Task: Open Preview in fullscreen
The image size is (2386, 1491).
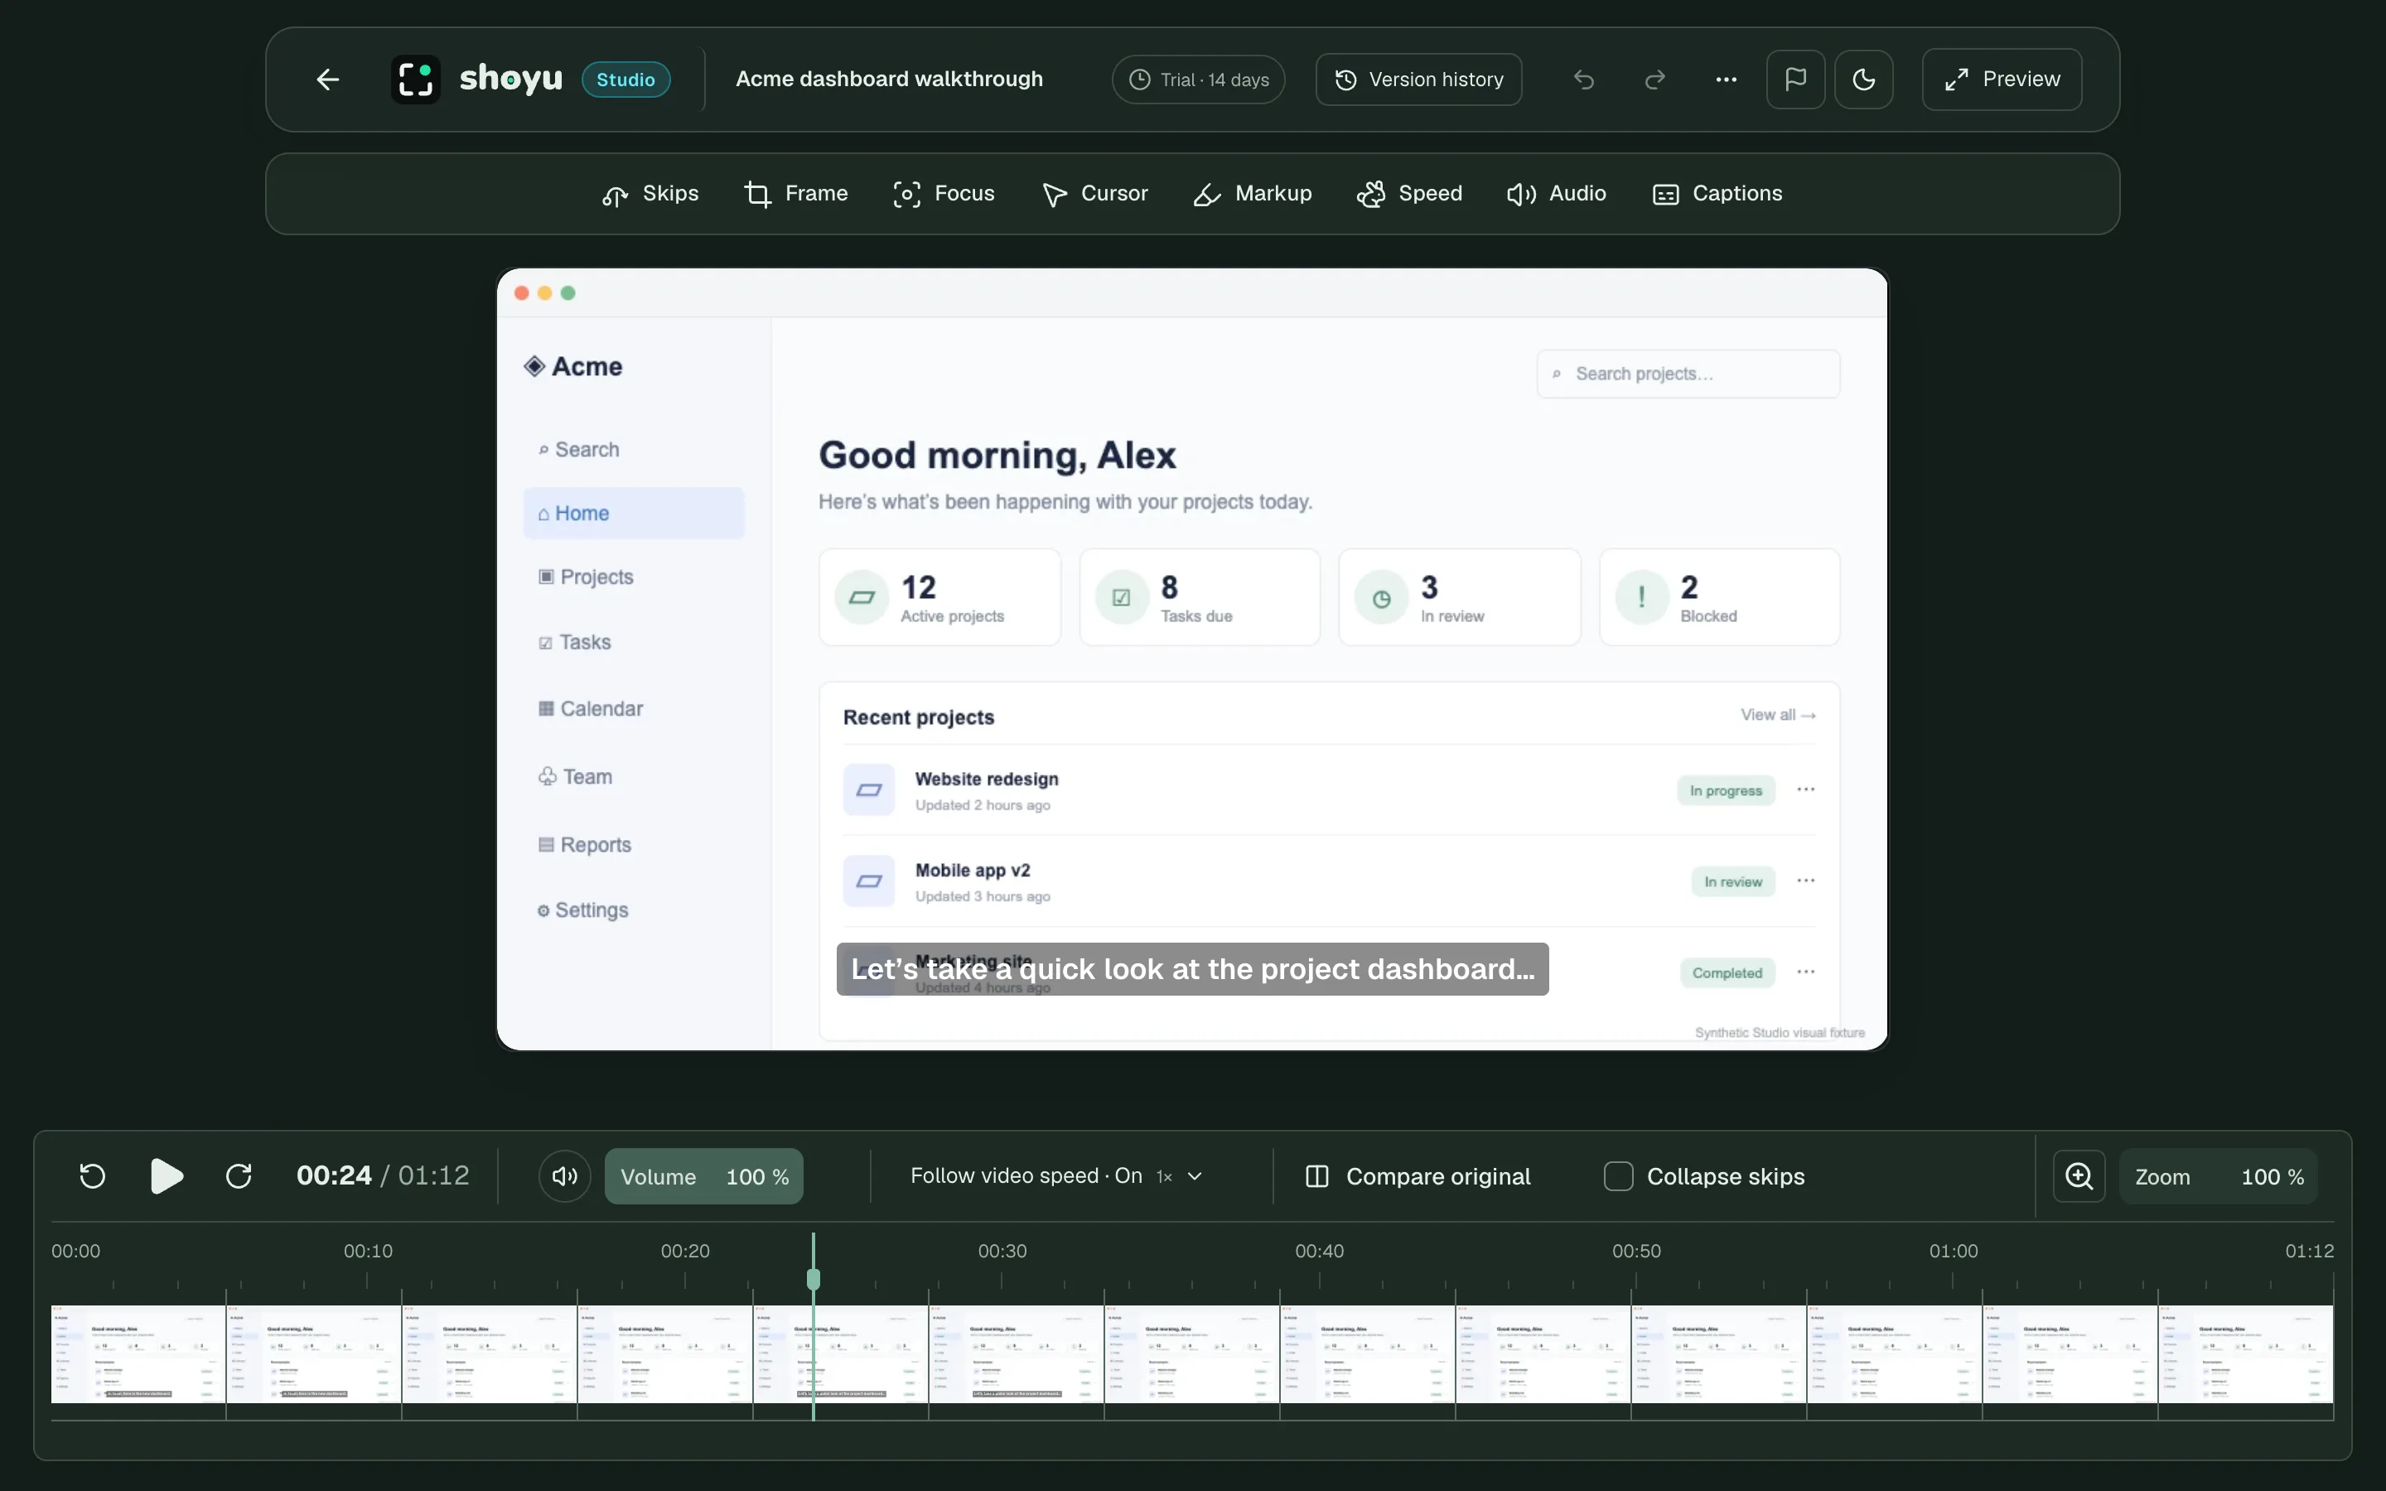Action: click(2002, 79)
